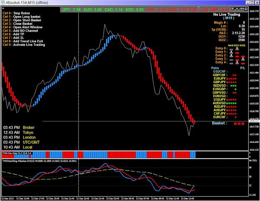Click the NZDUSD pair label
260x201 pixels.
219,86
